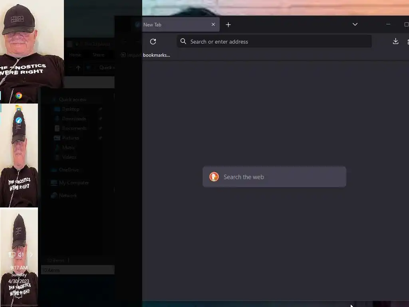
Task: Switch to File Explorer Home tab
Action: tap(75, 55)
